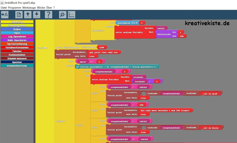Screen dimensions: 237x143
Task: Open the Datei menu
Action: (x=4, y=8)
